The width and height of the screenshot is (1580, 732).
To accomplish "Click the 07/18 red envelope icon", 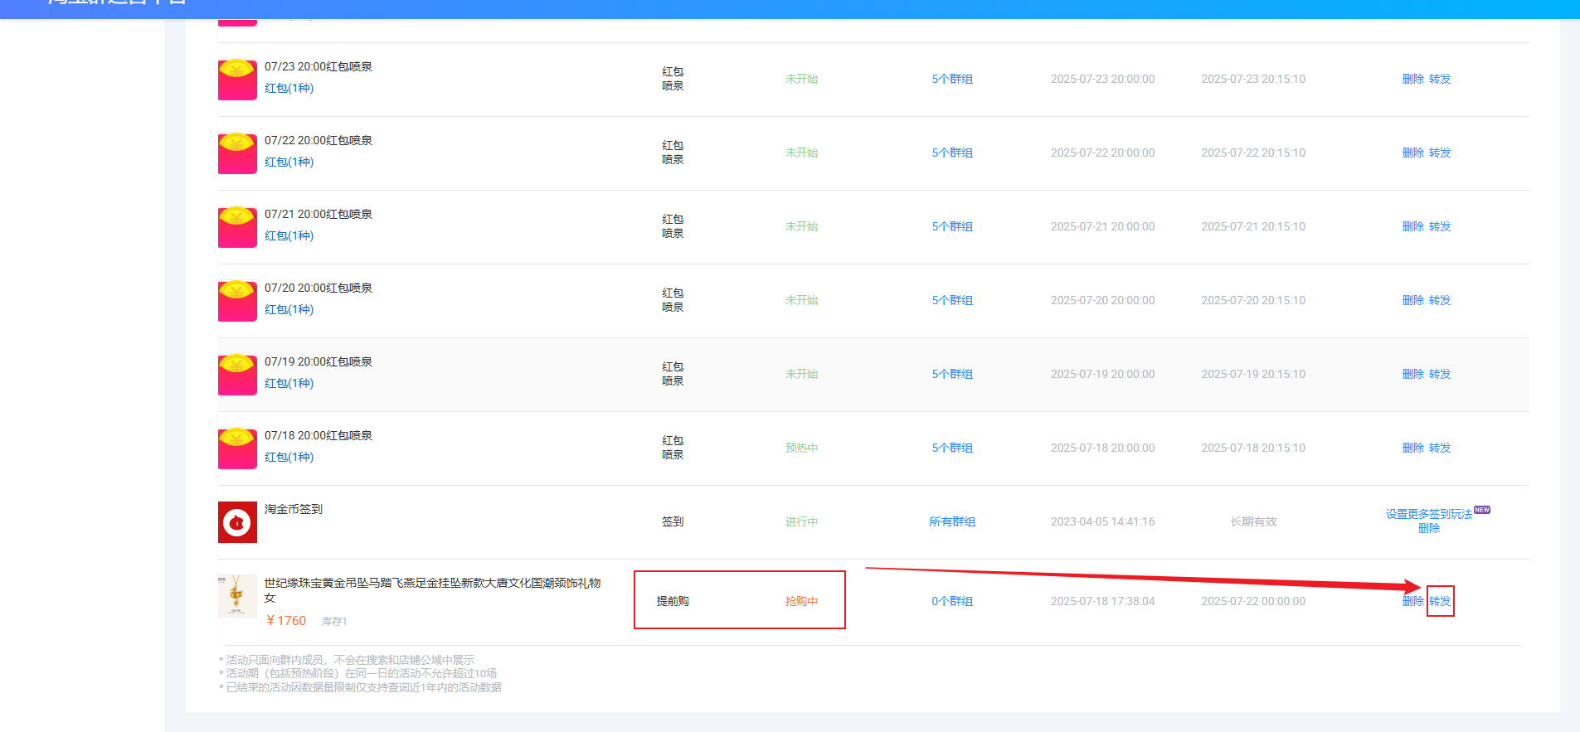I will click(237, 448).
